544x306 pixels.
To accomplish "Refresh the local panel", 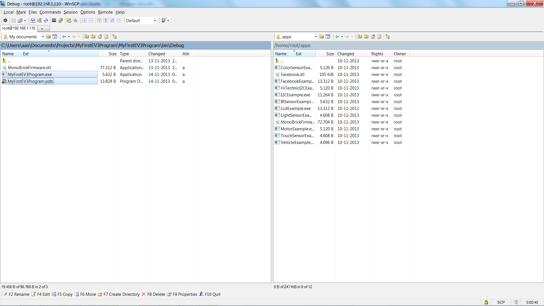I will 106,37.
